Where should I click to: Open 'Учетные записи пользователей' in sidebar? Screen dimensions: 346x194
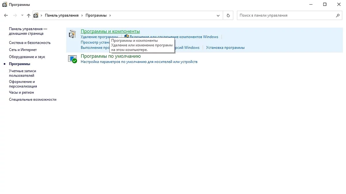point(22,73)
